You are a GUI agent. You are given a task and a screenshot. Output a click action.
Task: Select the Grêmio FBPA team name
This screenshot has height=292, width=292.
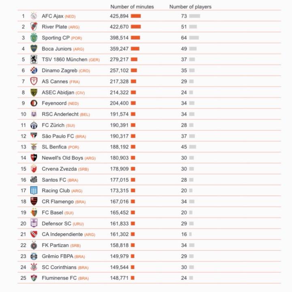point(57,256)
